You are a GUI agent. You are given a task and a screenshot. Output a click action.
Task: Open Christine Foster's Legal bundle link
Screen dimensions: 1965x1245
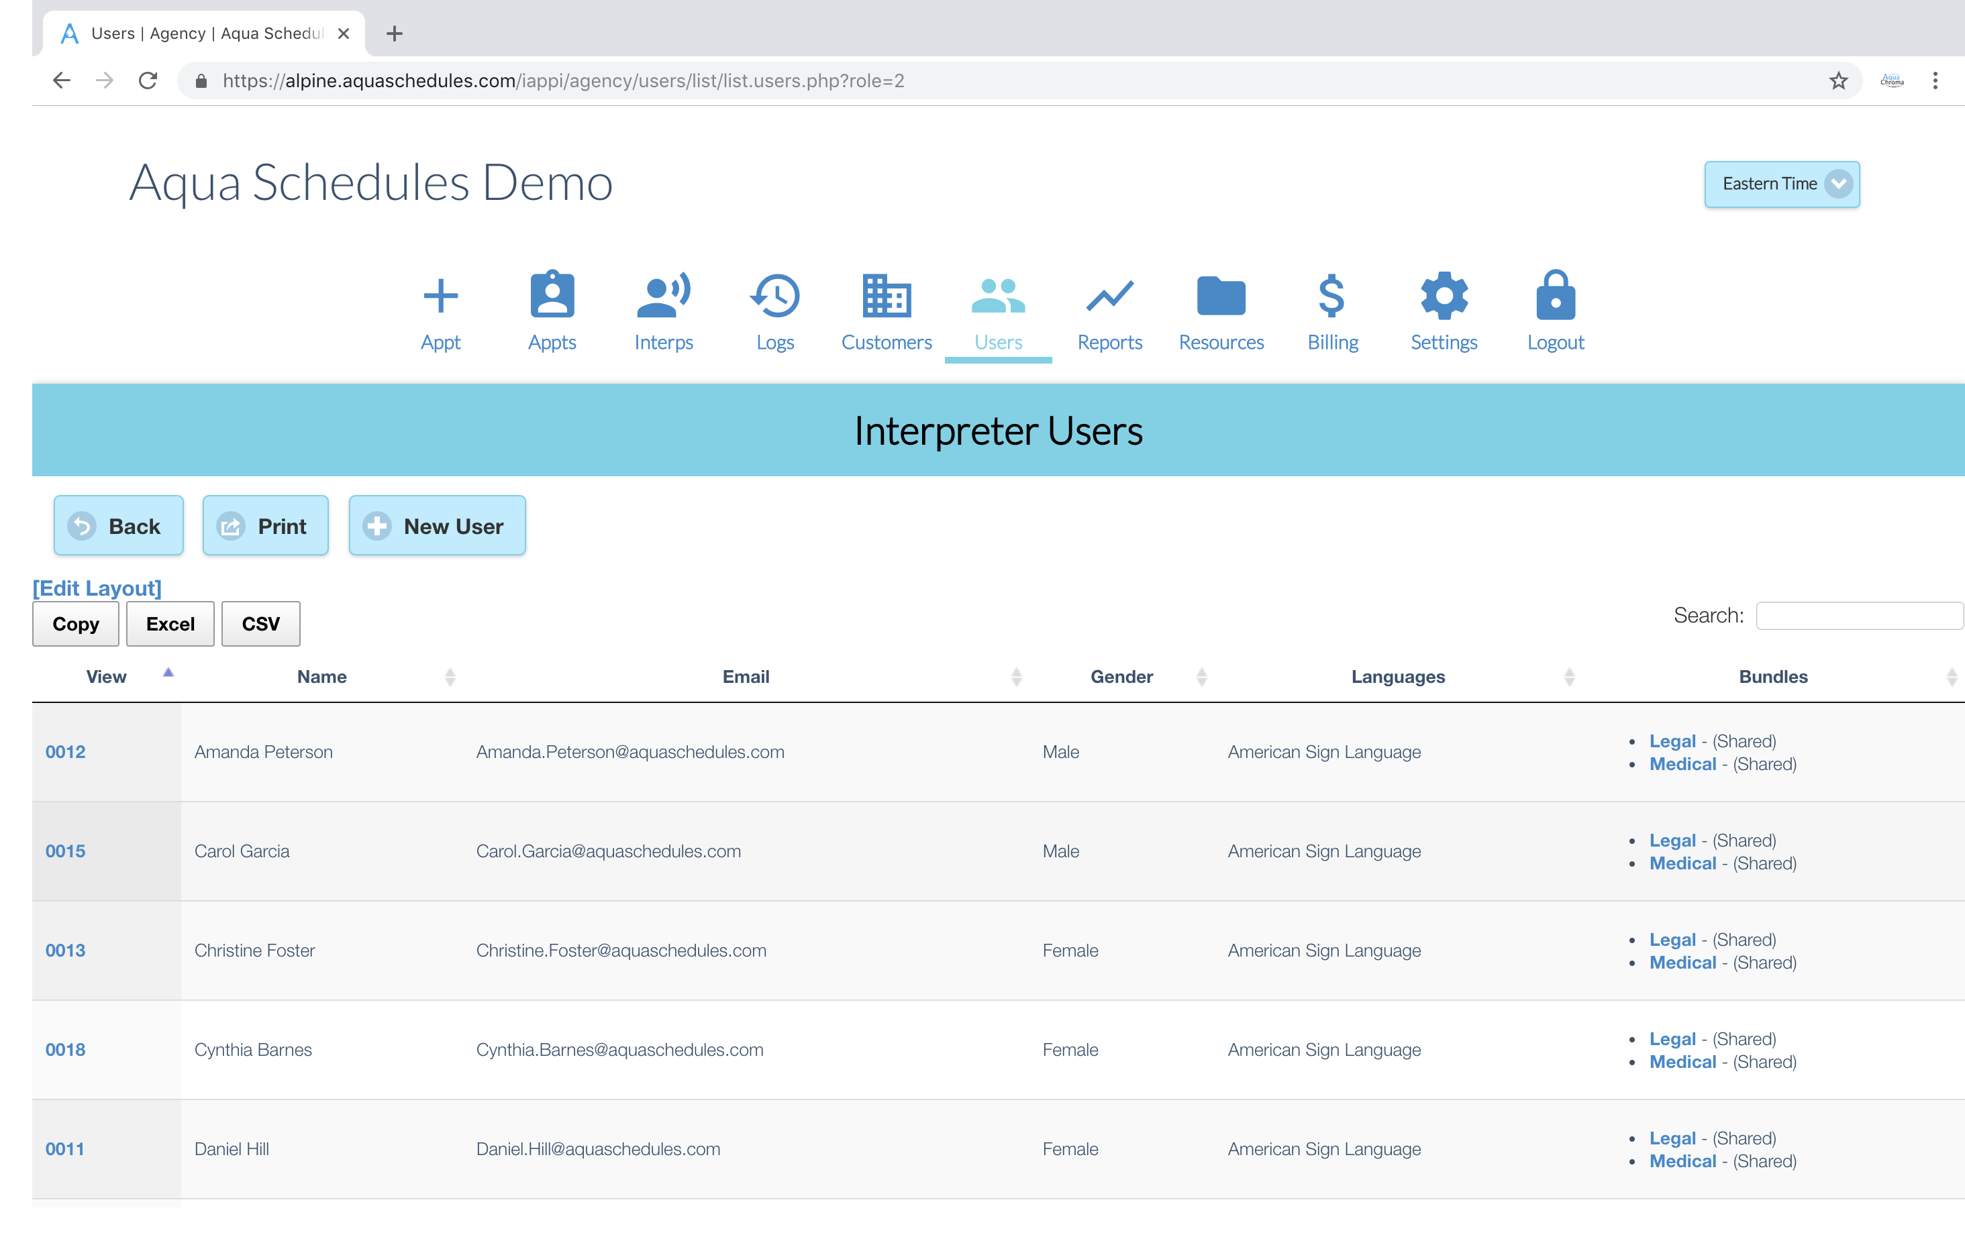[x=1673, y=939]
